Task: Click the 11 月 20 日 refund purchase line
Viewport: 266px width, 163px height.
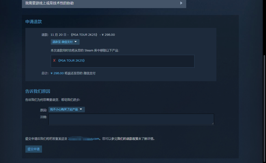Action: point(83,35)
